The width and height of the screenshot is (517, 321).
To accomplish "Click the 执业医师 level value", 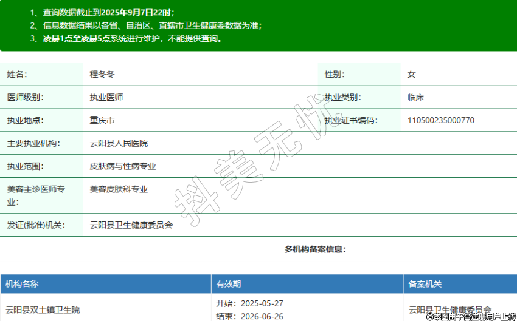I will point(106,97).
